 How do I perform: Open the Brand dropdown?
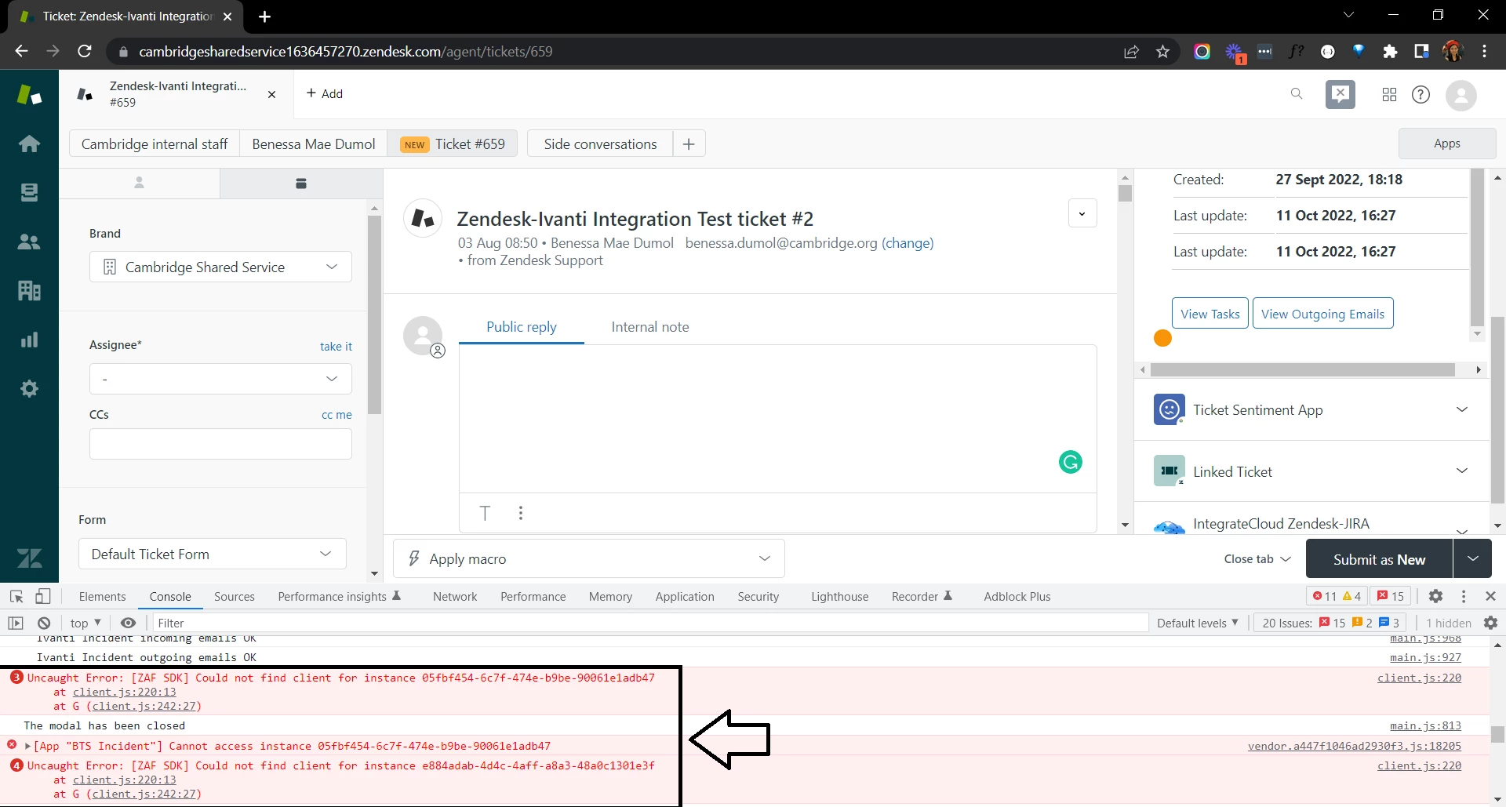tap(220, 267)
